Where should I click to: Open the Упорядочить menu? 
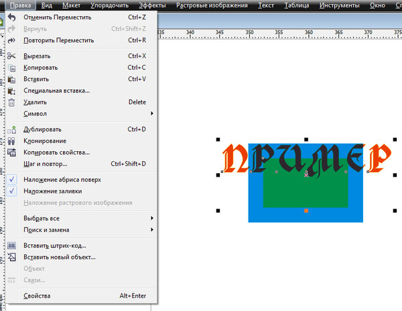(109, 5)
